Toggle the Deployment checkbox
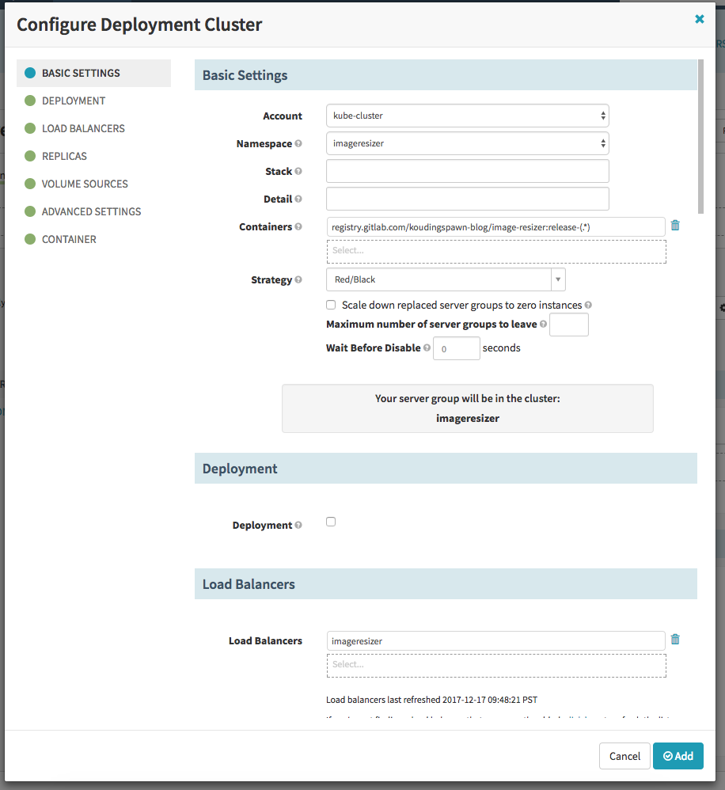This screenshot has height=790, width=725. tap(331, 522)
